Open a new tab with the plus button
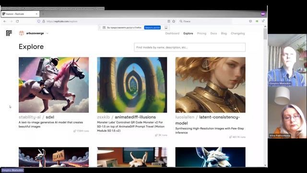Screen dimensions: 307x173 click(x=43, y=14)
